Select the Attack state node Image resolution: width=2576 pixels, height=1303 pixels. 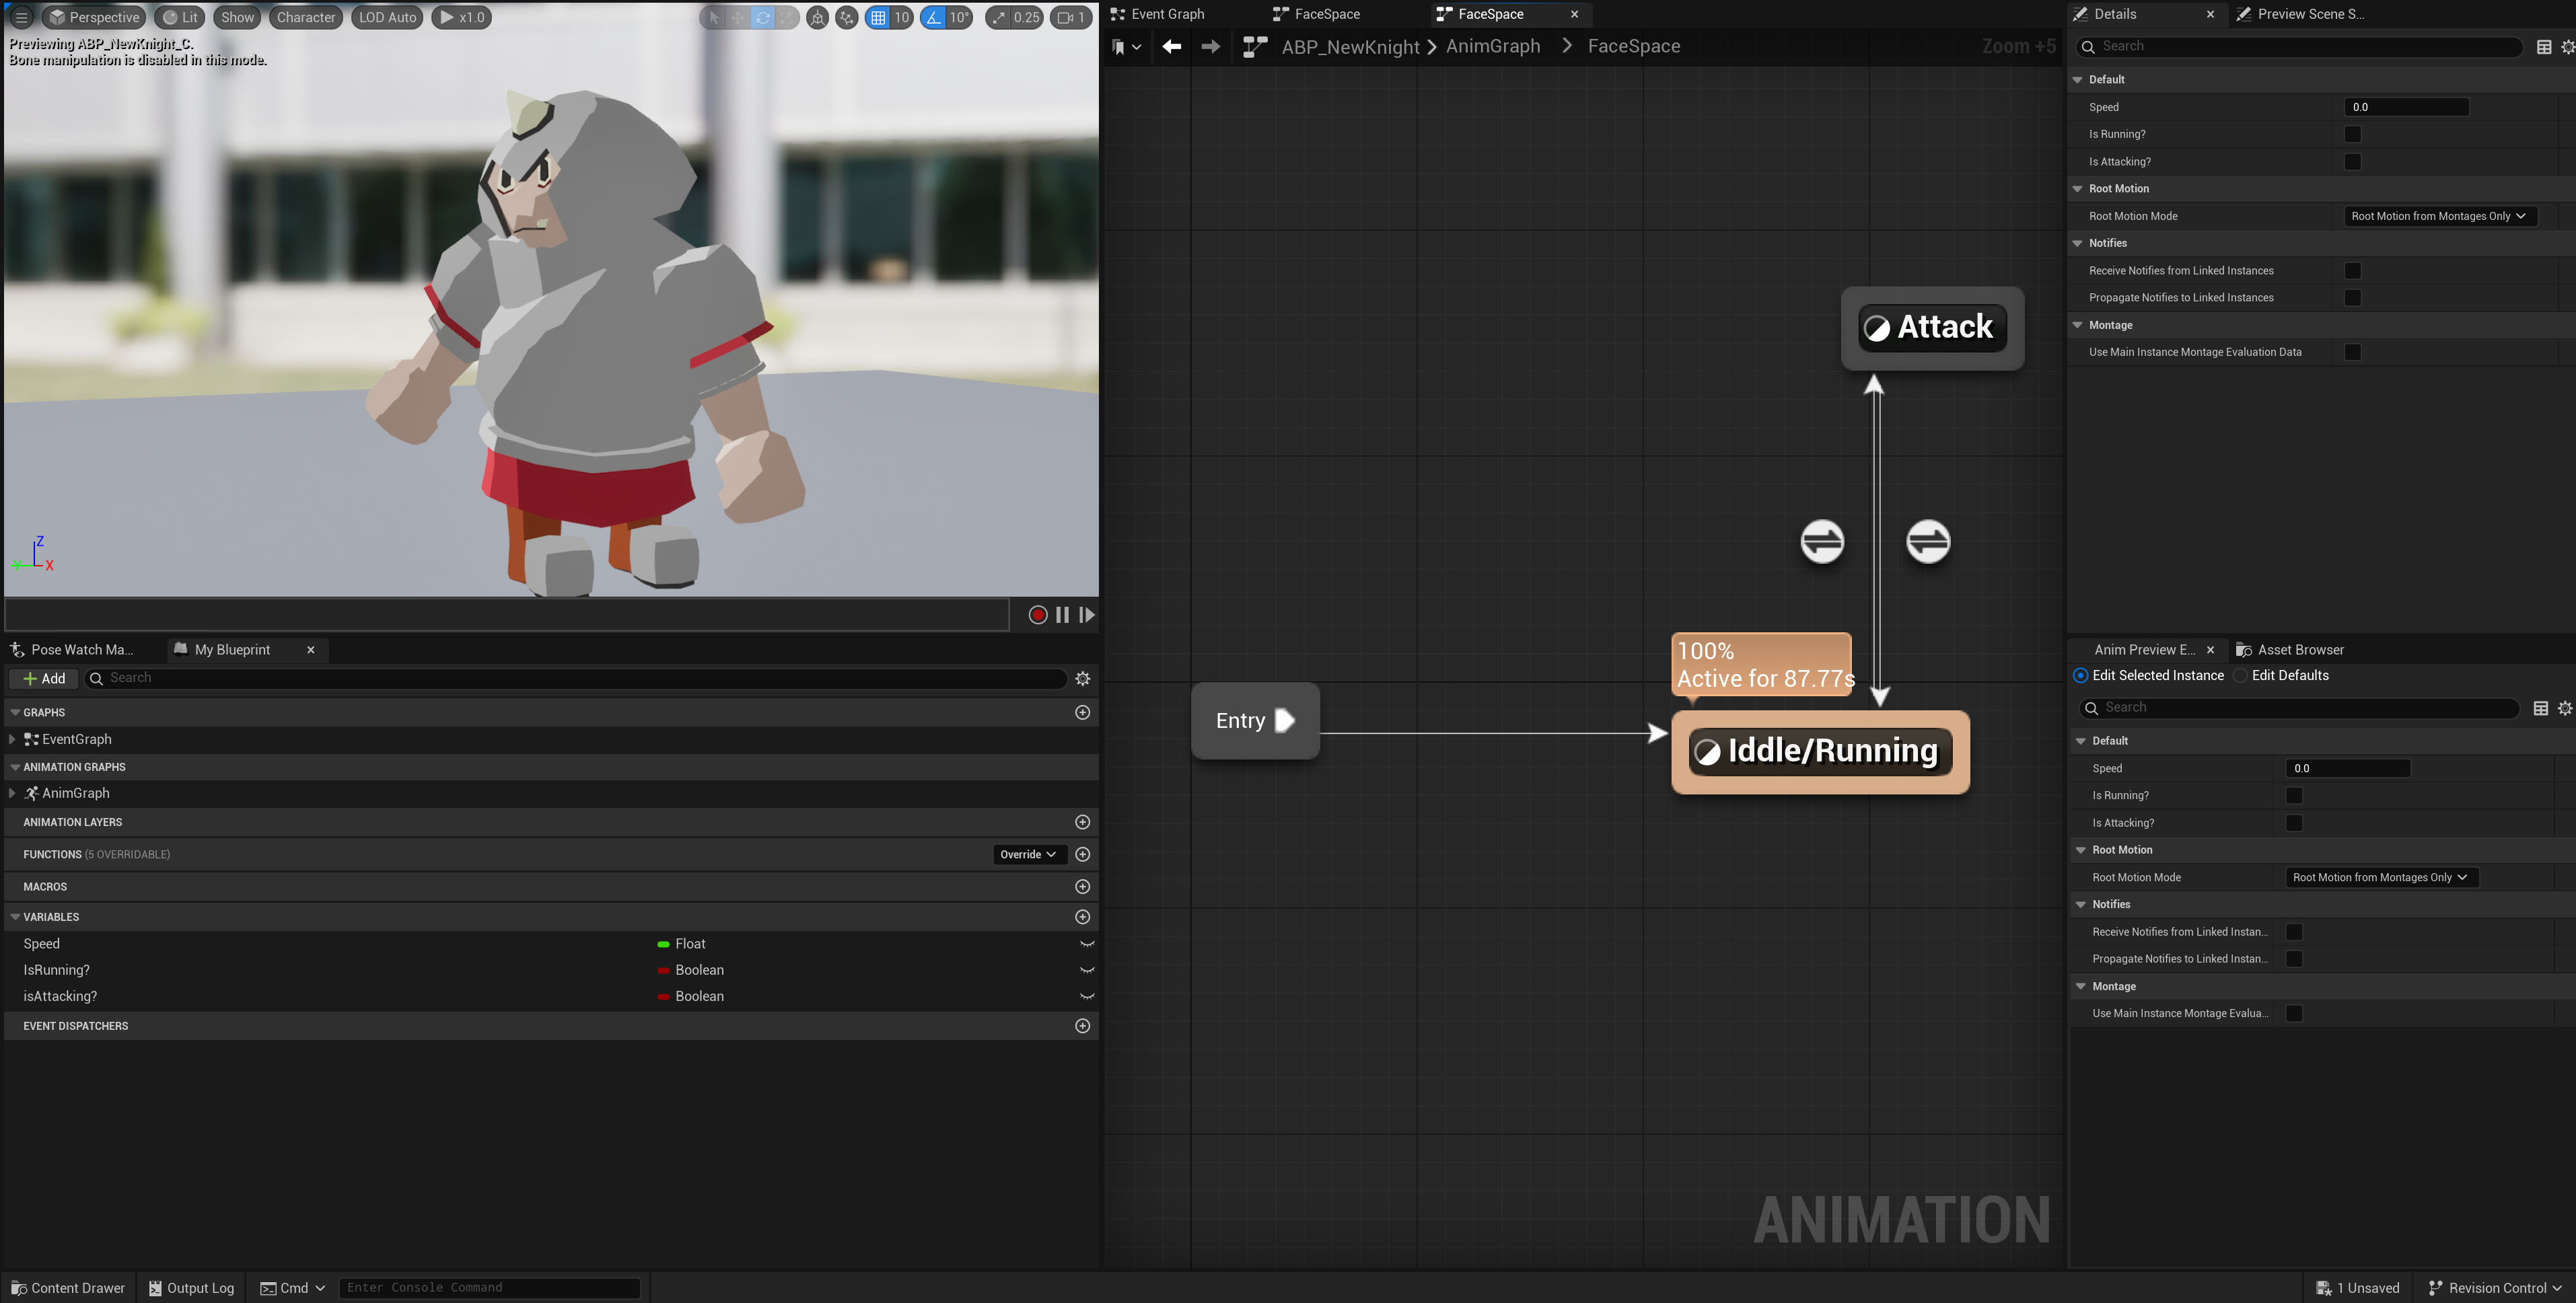click(x=1932, y=328)
